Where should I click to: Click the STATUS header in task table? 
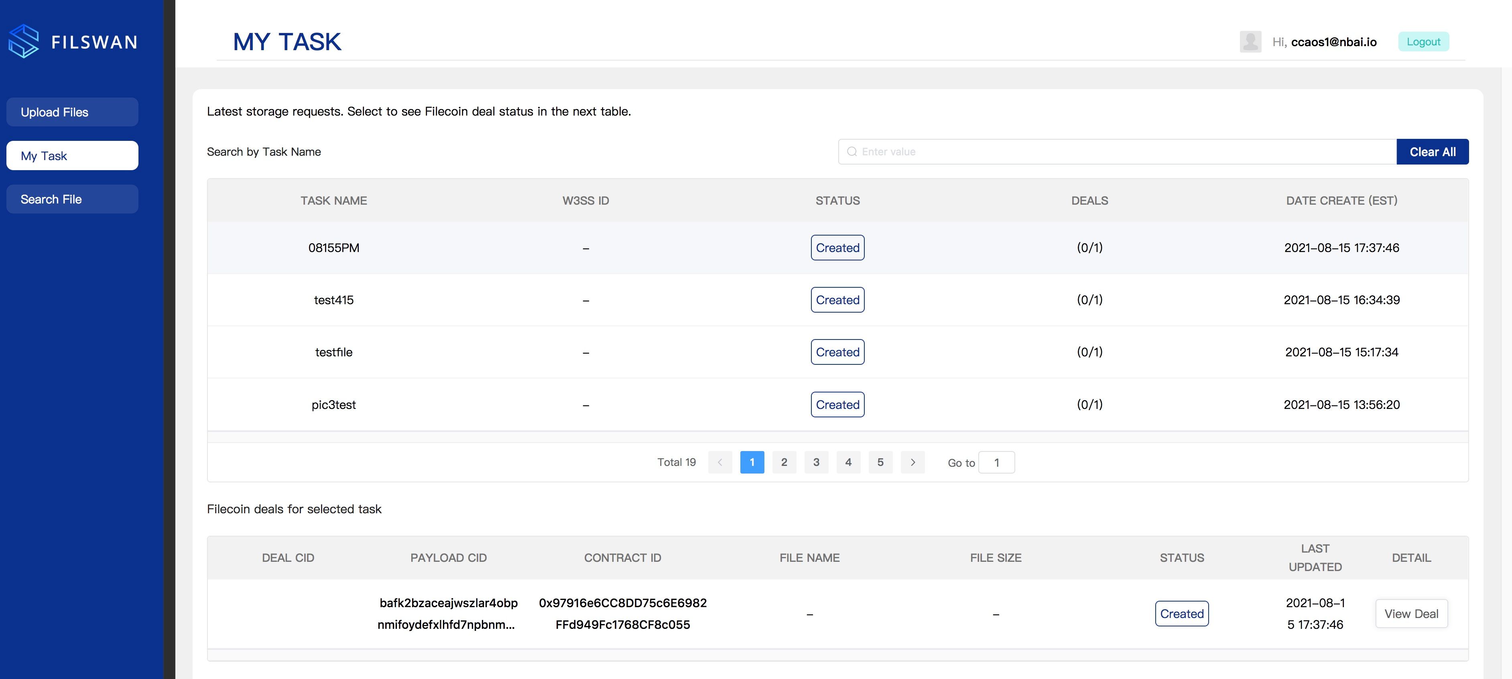[837, 201]
